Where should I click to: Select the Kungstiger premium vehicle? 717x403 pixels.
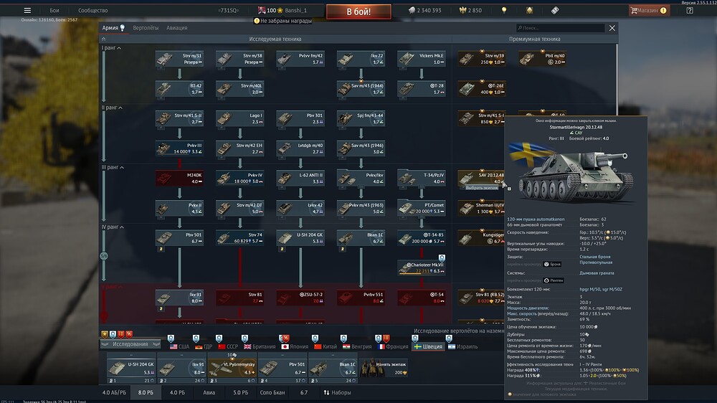(x=481, y=238)
